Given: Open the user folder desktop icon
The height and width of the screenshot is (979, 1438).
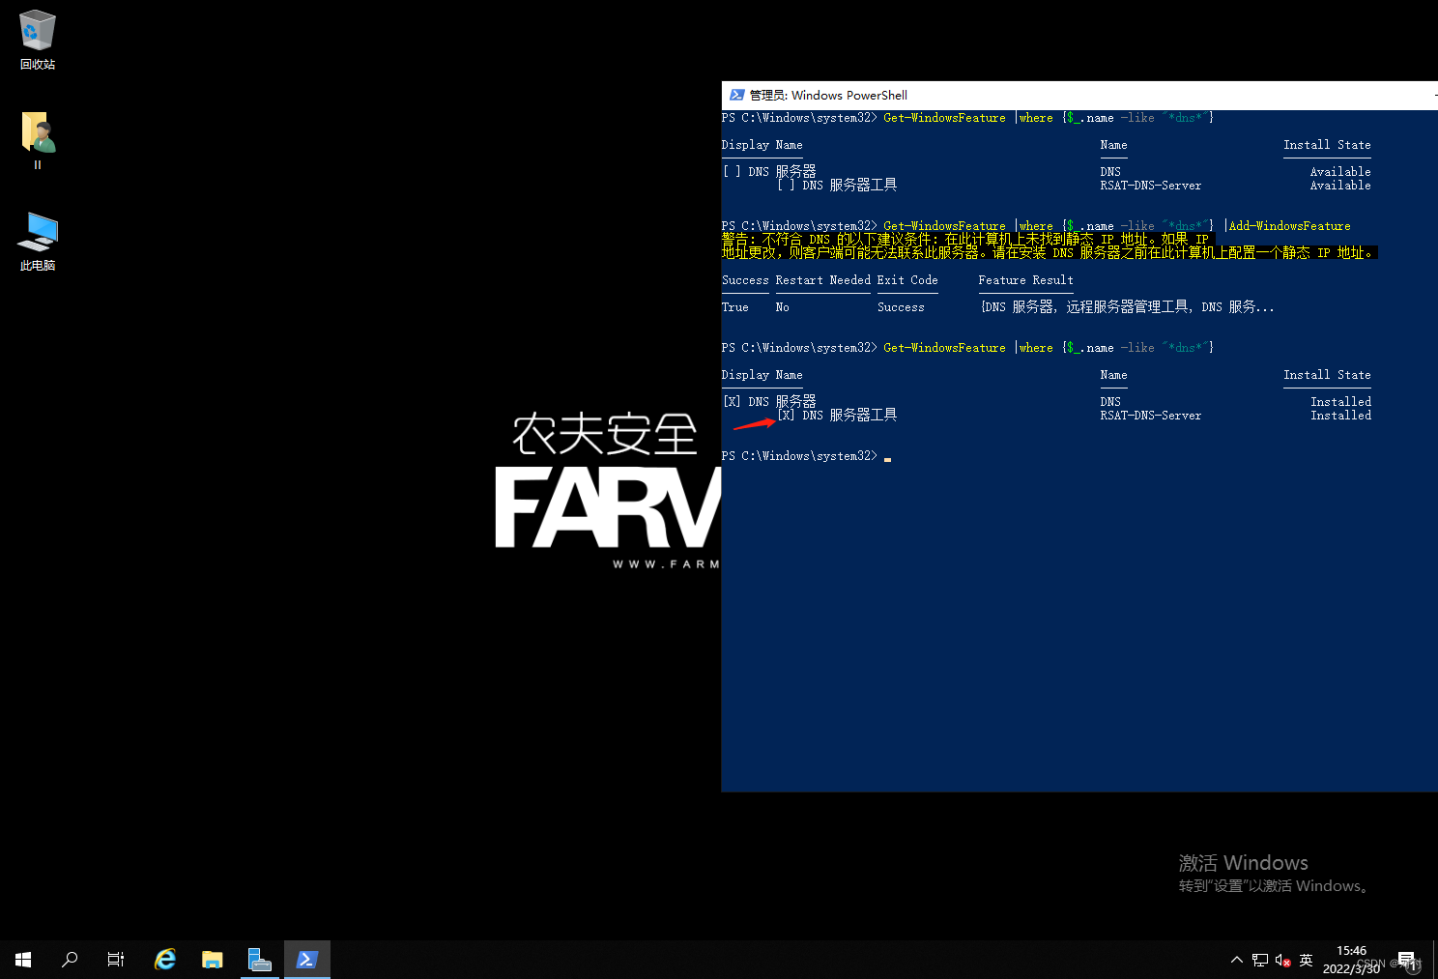Looking at the screenshot, I should 38,140.
